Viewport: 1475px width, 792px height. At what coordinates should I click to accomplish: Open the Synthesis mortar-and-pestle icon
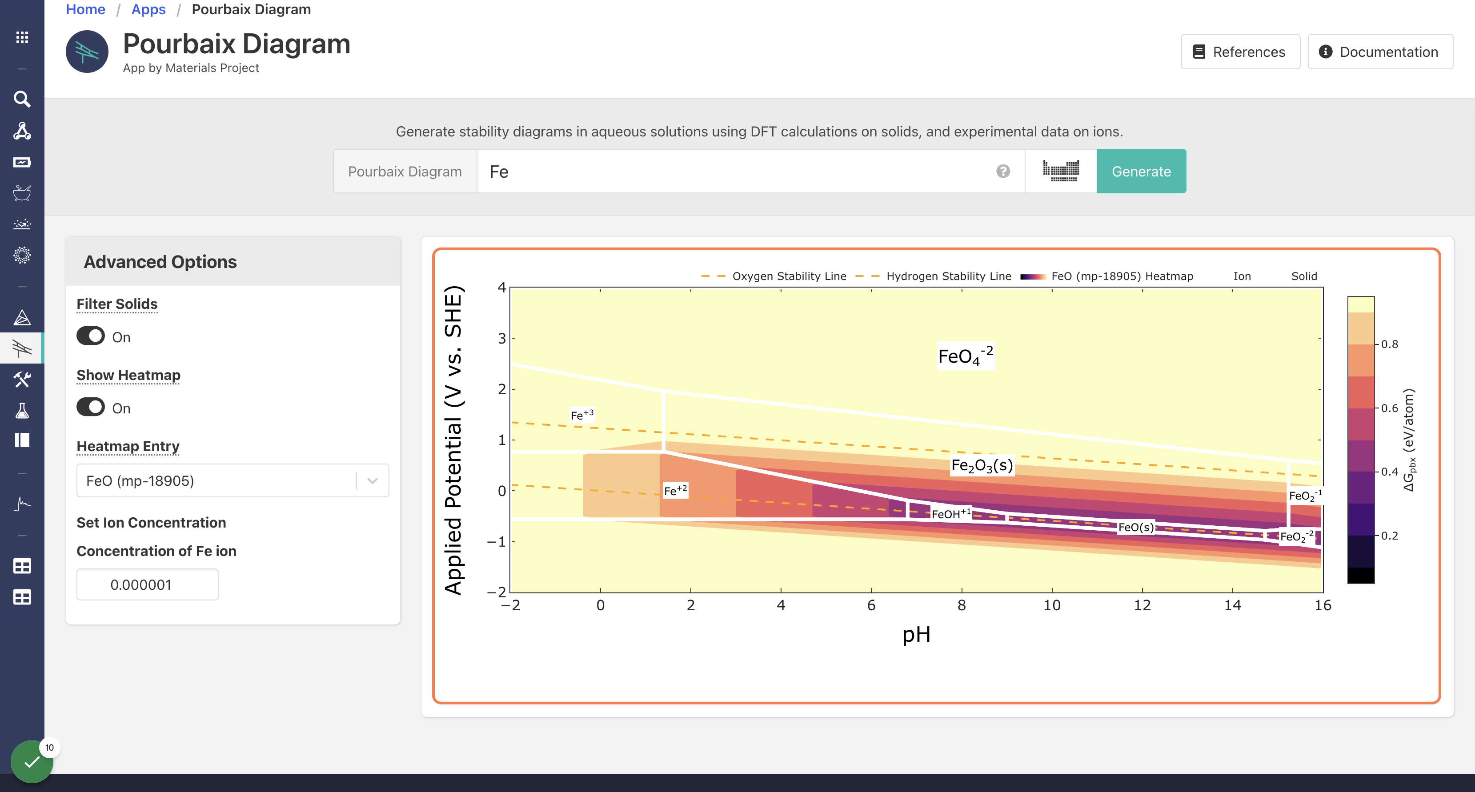(22, 193)
